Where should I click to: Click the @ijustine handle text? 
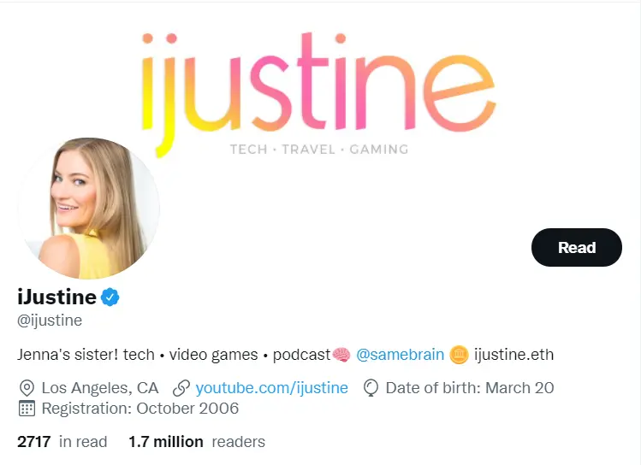tap(50, 321)
